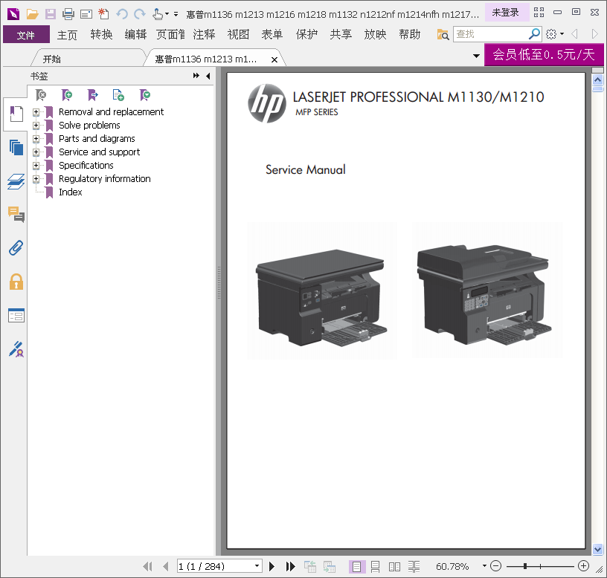Print the document using printer icon
The height and width of the screenshot is (578, 607).
[x=68, y=14]
